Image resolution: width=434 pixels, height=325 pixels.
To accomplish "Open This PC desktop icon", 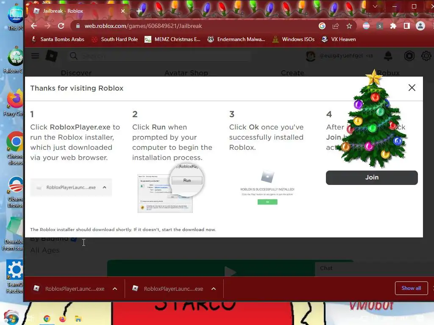I will click(x=15, y=17).
